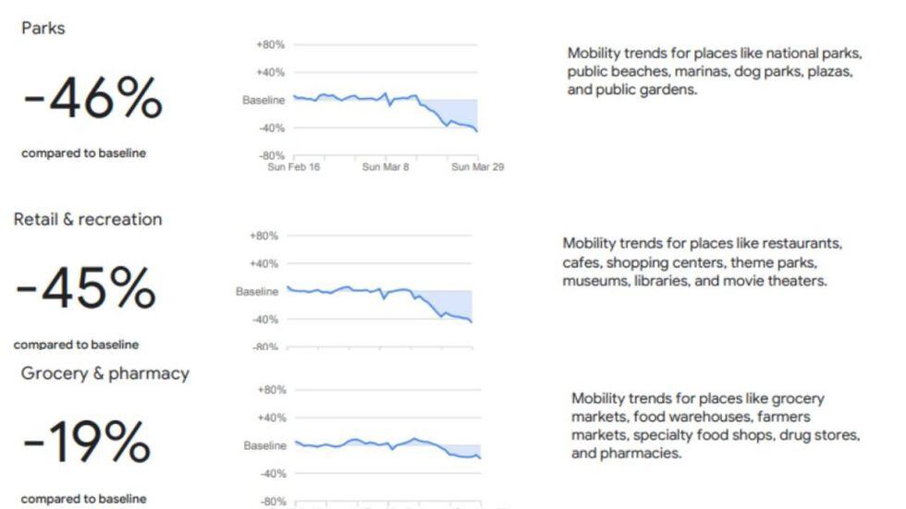Select the -45% retail figure

point(86,290)
